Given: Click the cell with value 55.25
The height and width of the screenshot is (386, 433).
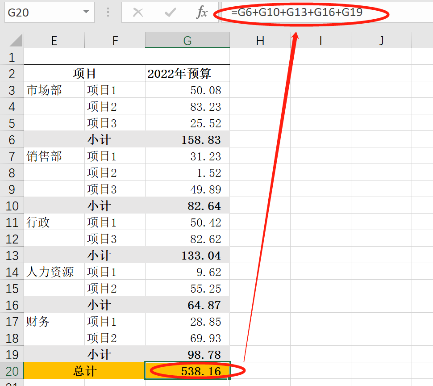Looking at the screenshot, I should [187, 288].
